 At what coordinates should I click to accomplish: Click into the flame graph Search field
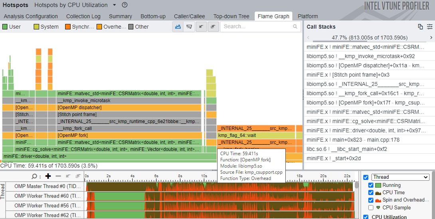(x=255, y=27)
